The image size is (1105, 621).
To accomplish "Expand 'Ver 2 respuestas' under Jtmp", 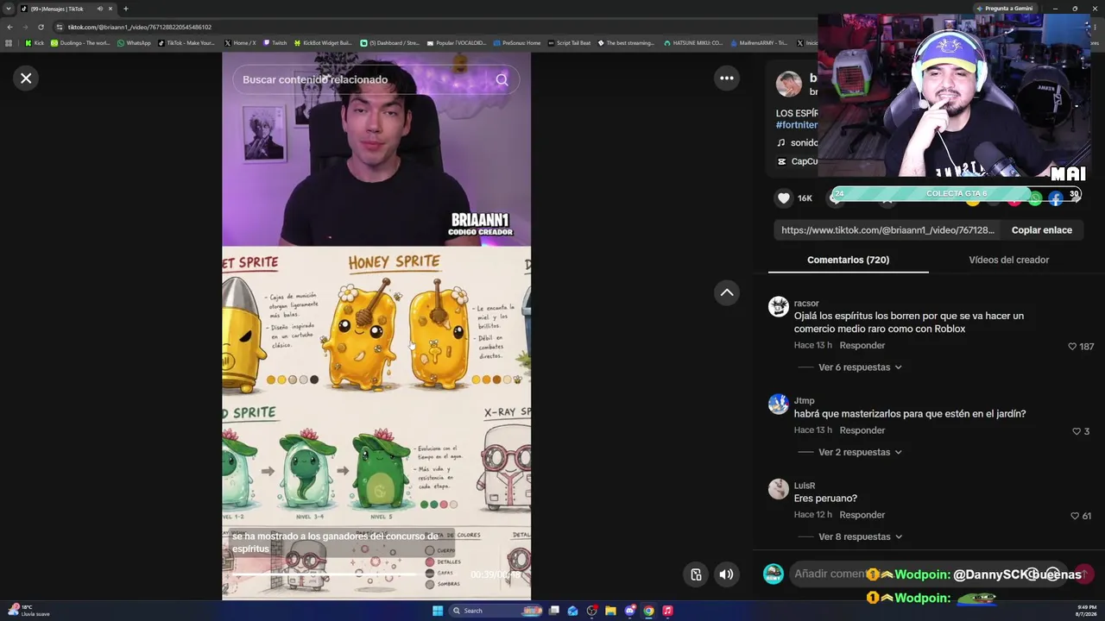I will 860,452.
